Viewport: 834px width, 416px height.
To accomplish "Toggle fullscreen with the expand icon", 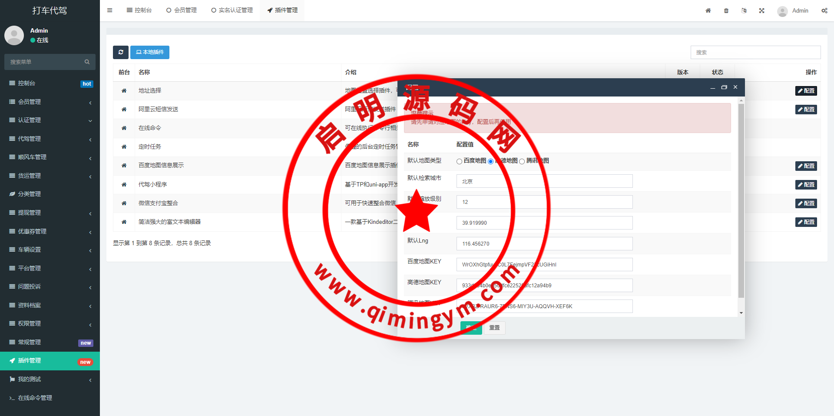I will 761,10.
